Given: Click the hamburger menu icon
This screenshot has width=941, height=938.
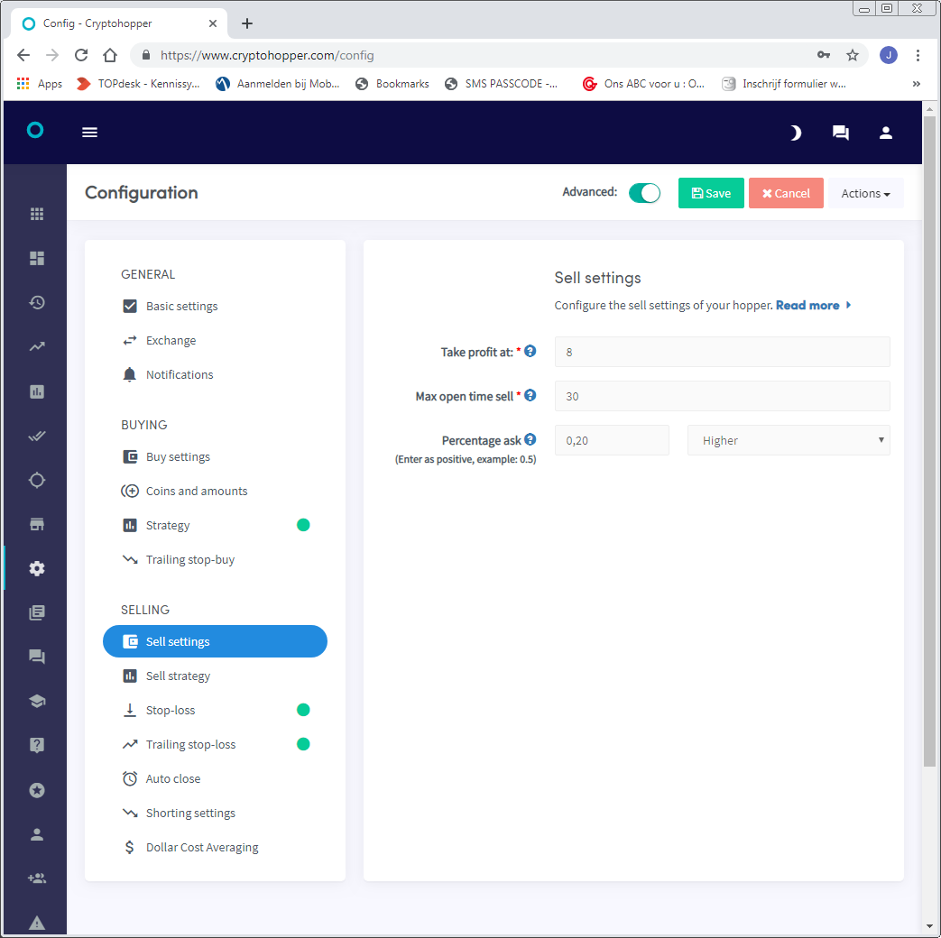Looking at the screenshot, I should point(89,132).
